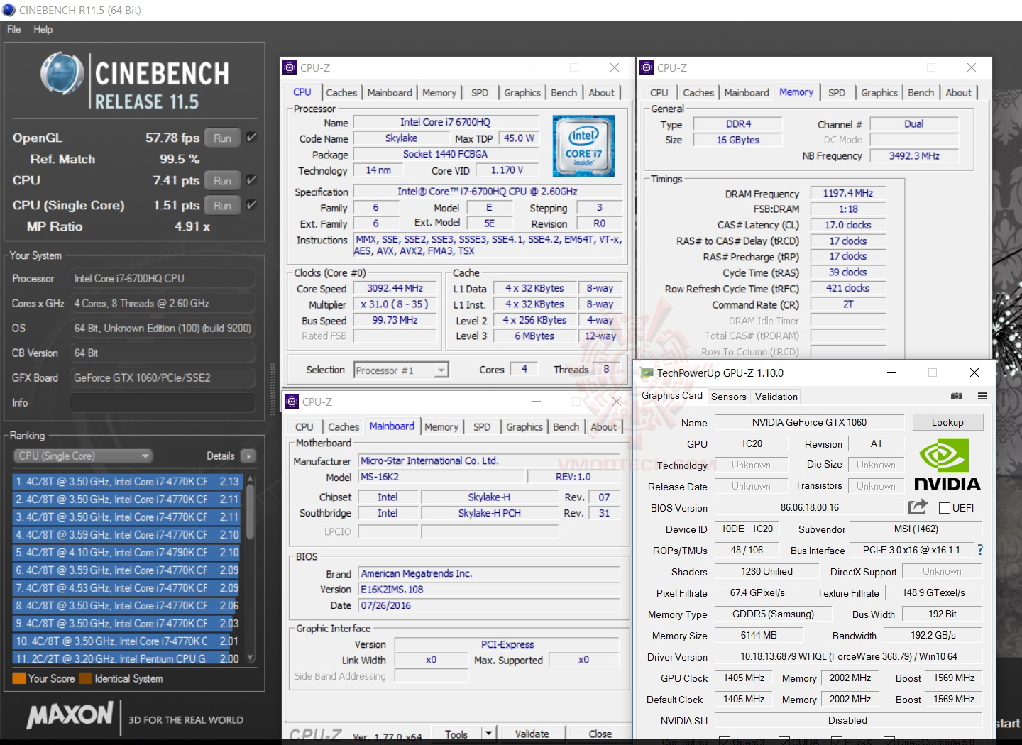Run the CPU benchmark scoring 7.41 pts
This screenshot has height=745, width=1022.
click(222, 180)
